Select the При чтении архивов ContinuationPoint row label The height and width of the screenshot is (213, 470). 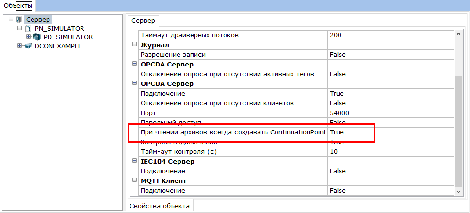[x=233, y=132]
